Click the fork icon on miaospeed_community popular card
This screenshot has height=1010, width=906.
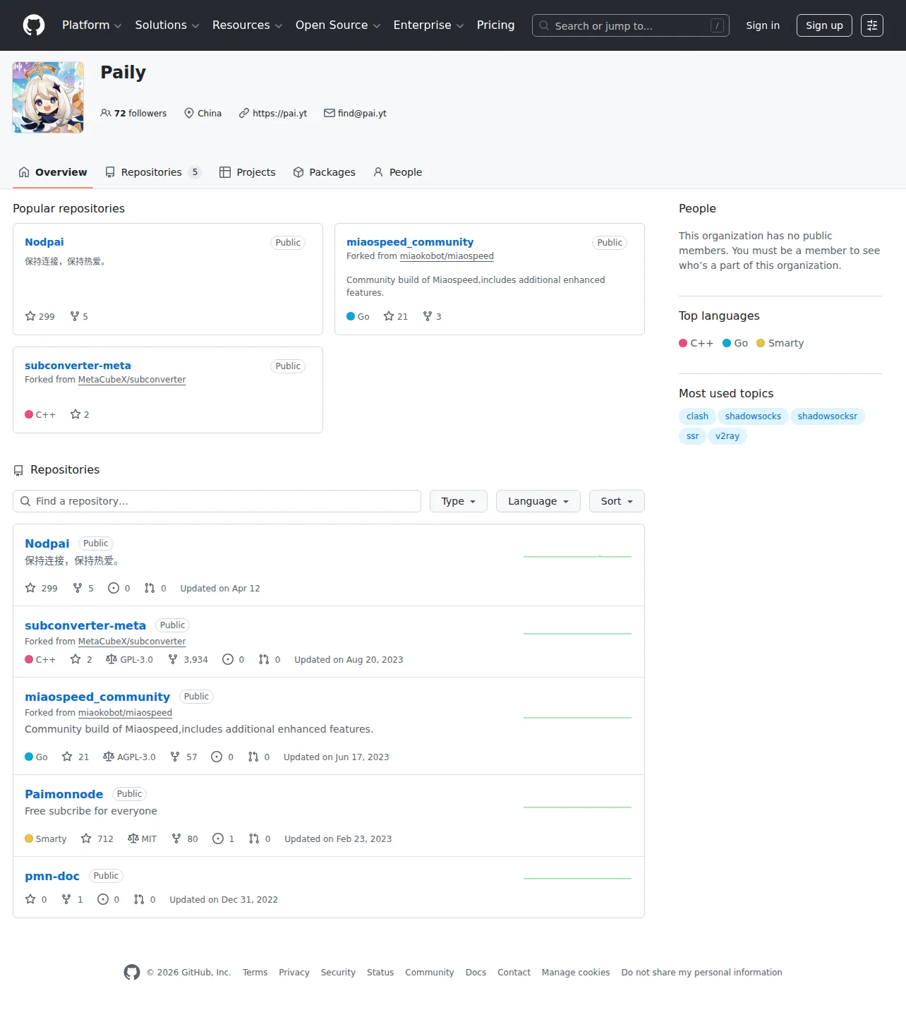428,316
